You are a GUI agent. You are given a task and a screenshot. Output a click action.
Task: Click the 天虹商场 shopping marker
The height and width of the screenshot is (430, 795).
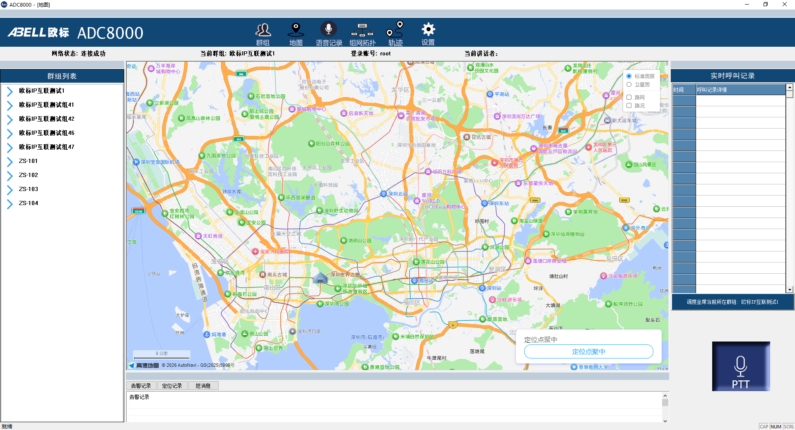point(198,236)
